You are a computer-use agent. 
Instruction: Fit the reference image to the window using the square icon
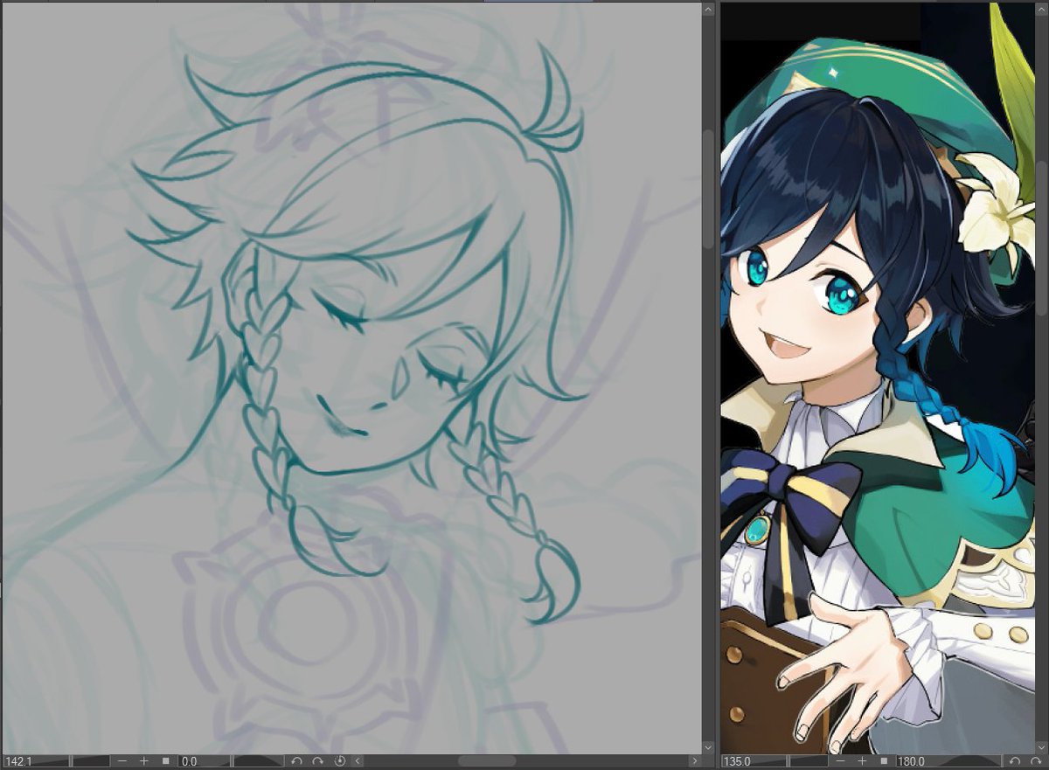pos(884,761)
